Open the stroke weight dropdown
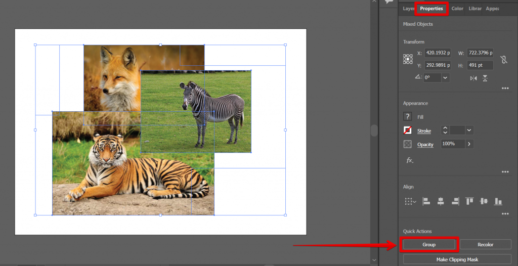 (469, 130)
